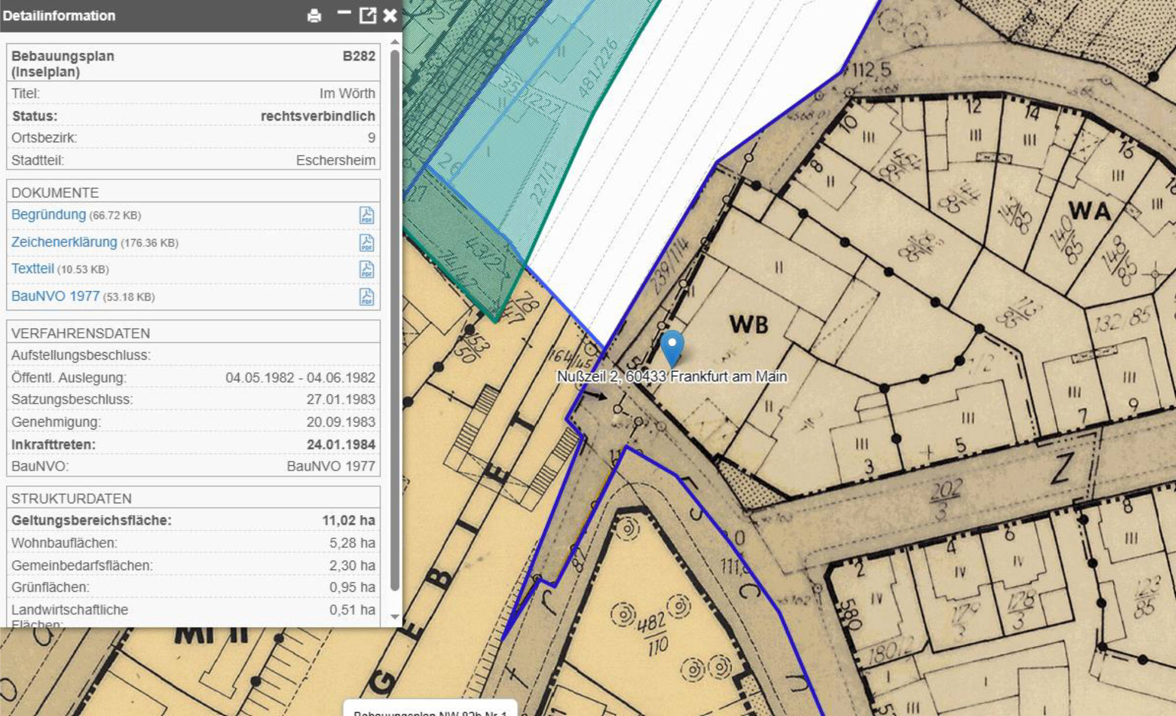Screen dimensions: 1176x716
Task: Open the BauNVO 1977 PDF icon
Action: point(367,296)
